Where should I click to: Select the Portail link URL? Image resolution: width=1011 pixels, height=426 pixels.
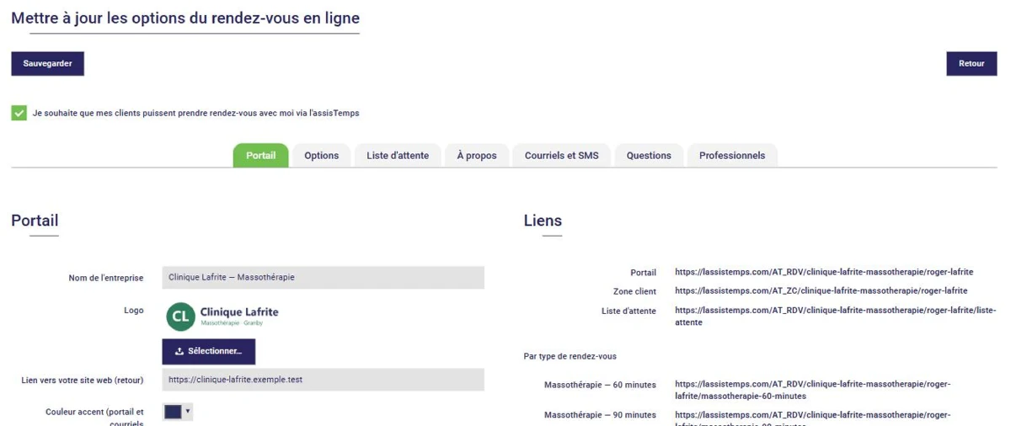(x=824, y=272)
